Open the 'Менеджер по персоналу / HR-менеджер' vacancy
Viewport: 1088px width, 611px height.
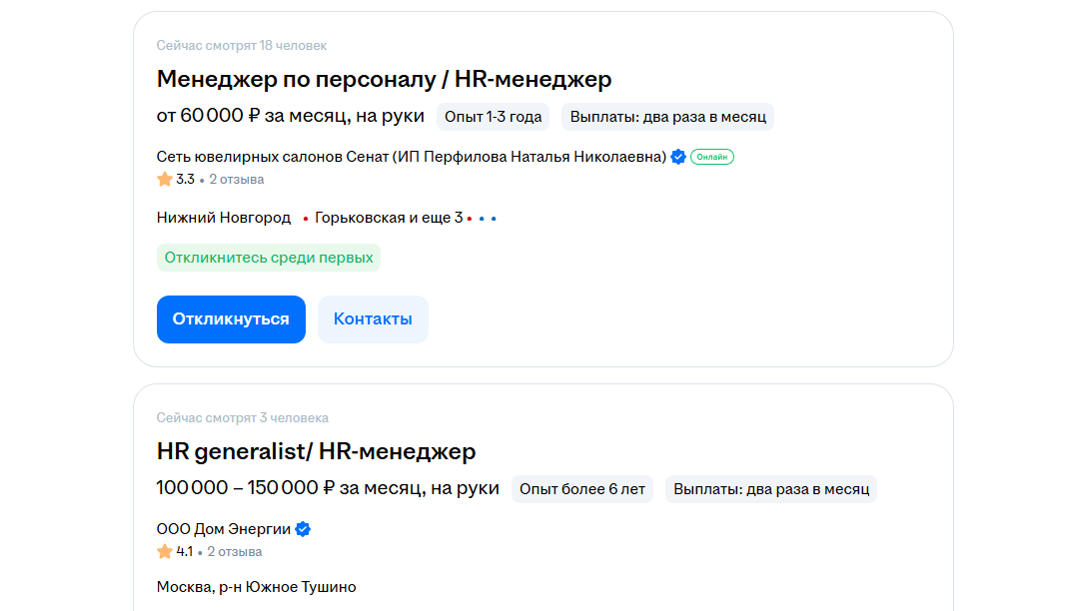384,79
